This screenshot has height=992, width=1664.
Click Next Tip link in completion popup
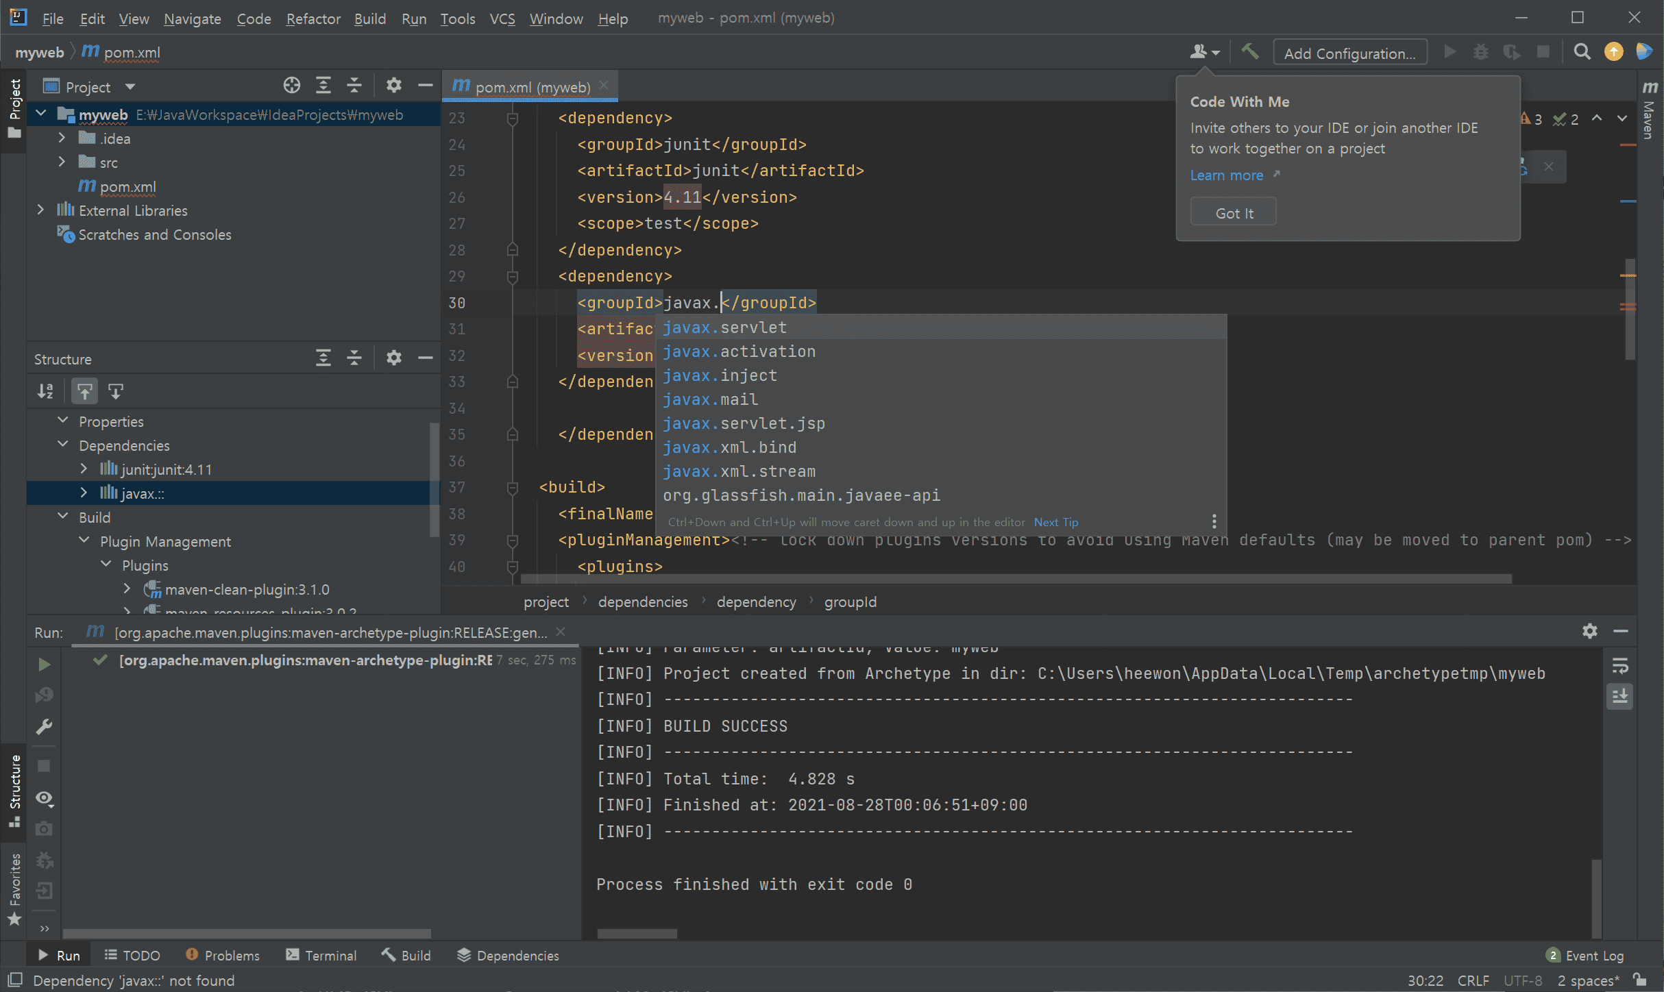point(1056,522)
